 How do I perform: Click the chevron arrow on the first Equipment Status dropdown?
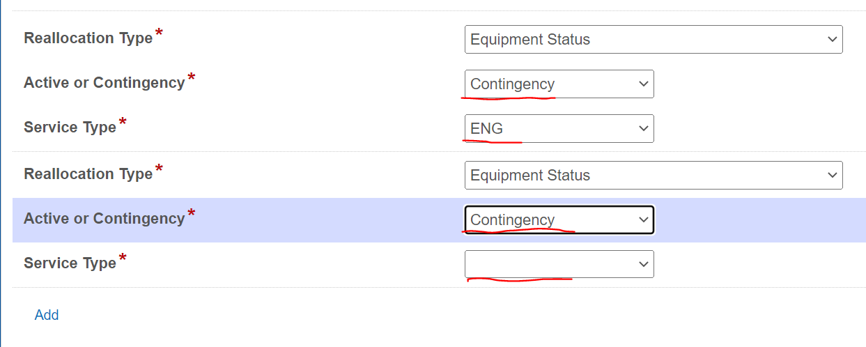(832, 40)
